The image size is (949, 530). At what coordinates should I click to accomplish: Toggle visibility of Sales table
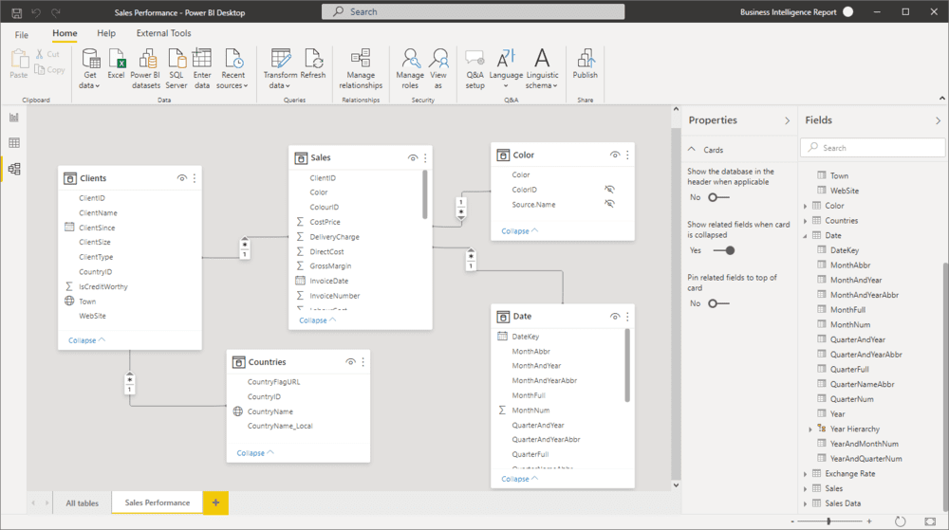pos(413,157)
